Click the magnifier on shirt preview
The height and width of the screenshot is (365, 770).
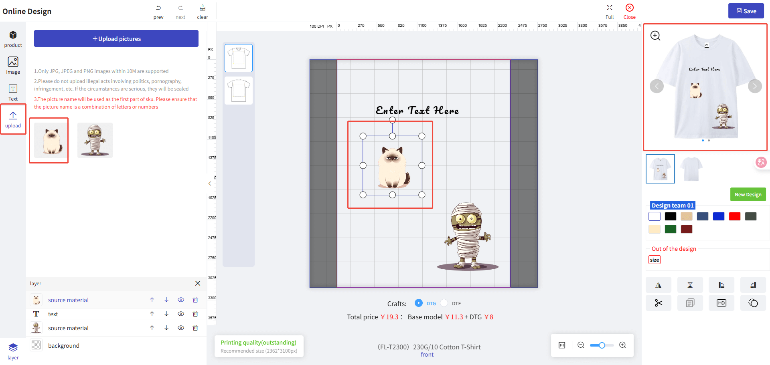click(x=655, y=36)
